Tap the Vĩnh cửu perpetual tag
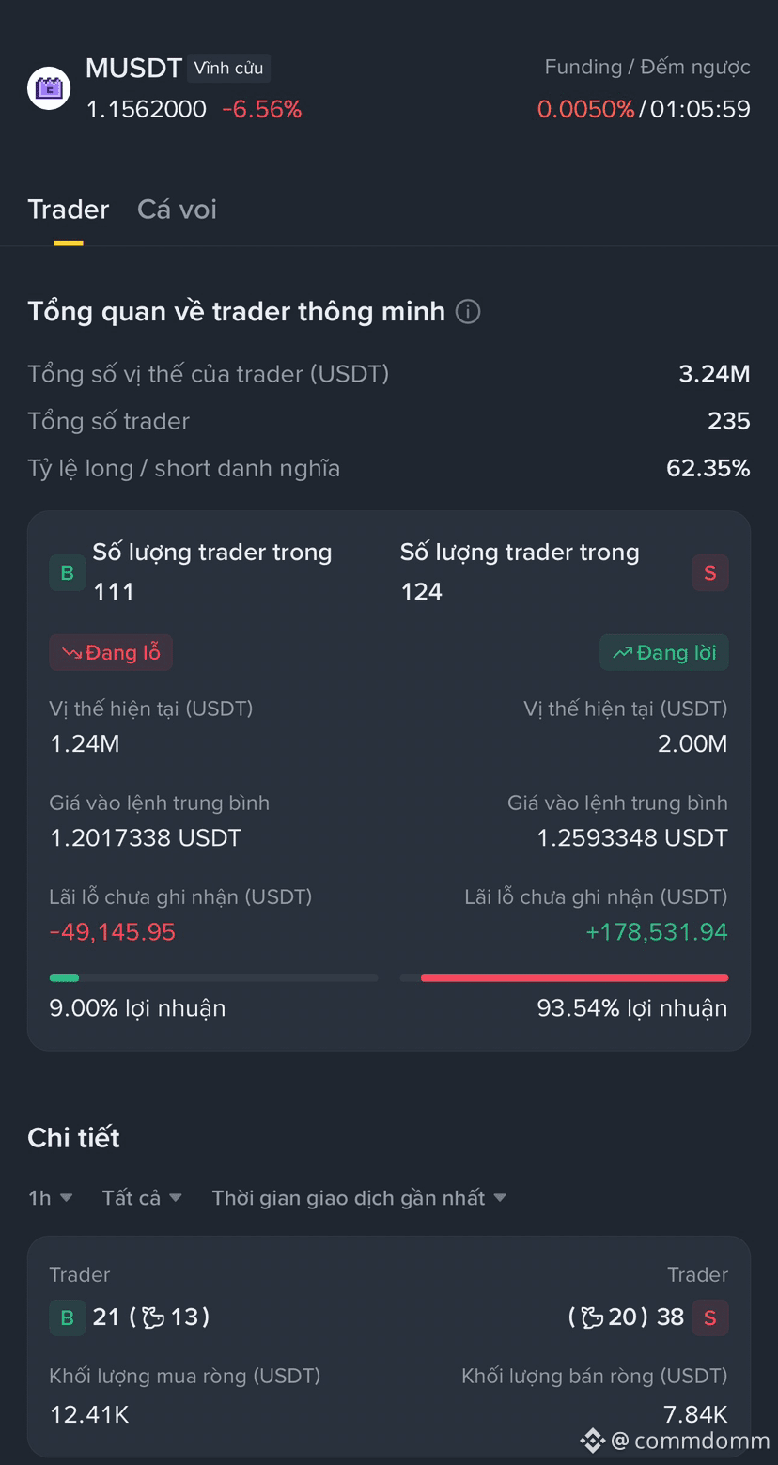This screenshot has height=1465, width=778. pyautogui.click(x=228, y=69)
